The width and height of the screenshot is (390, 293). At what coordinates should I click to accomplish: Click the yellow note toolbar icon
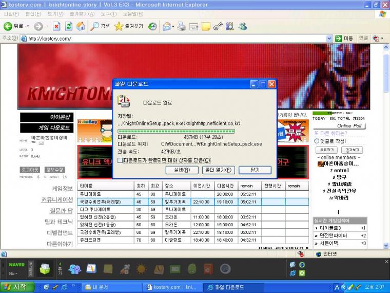206,26
